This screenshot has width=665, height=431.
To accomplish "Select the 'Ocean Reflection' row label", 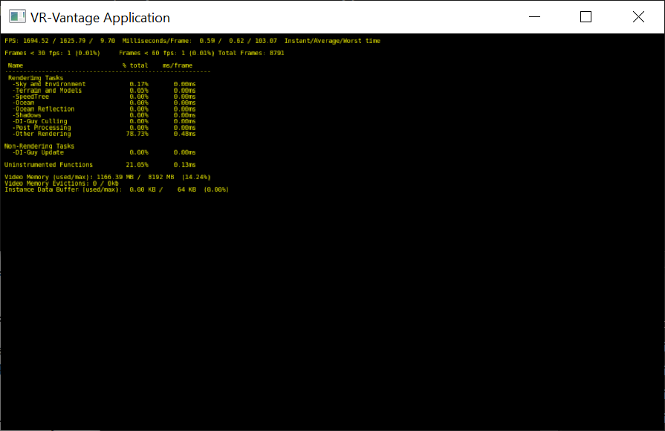I will (x=43, y=109).
